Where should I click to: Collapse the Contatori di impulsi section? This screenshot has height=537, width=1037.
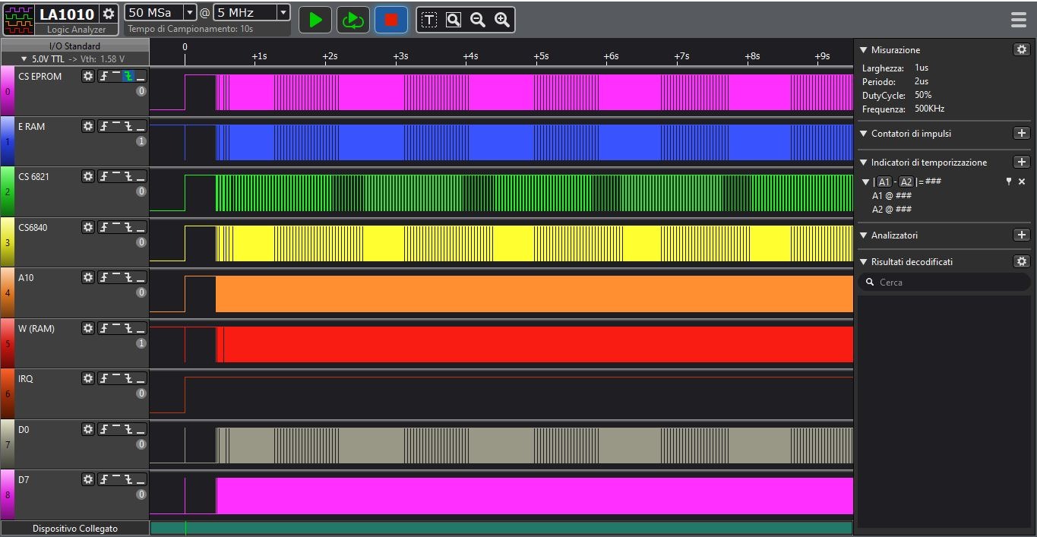coord(863,134)
